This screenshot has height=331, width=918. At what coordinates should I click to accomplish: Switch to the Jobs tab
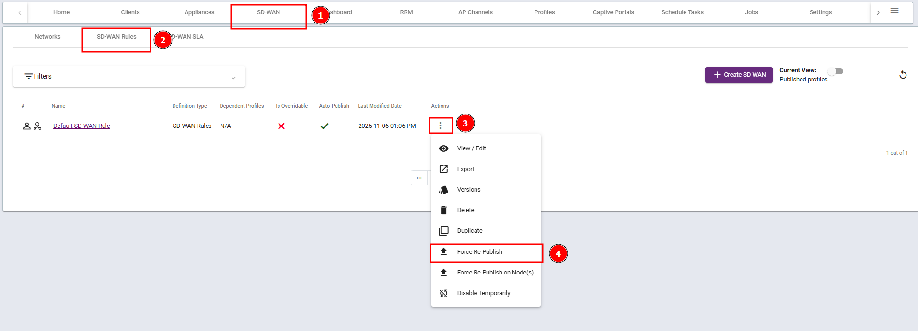(752, 12)
